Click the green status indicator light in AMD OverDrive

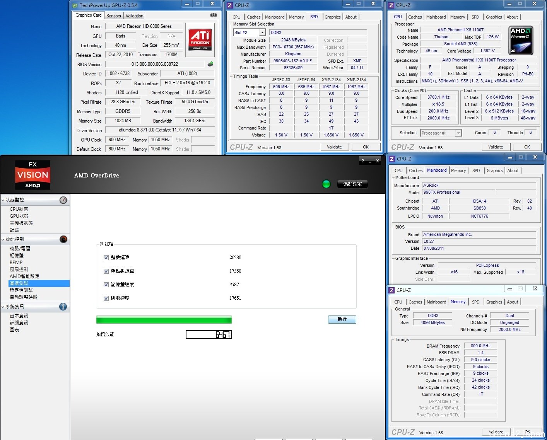click(x=326, y=184)
